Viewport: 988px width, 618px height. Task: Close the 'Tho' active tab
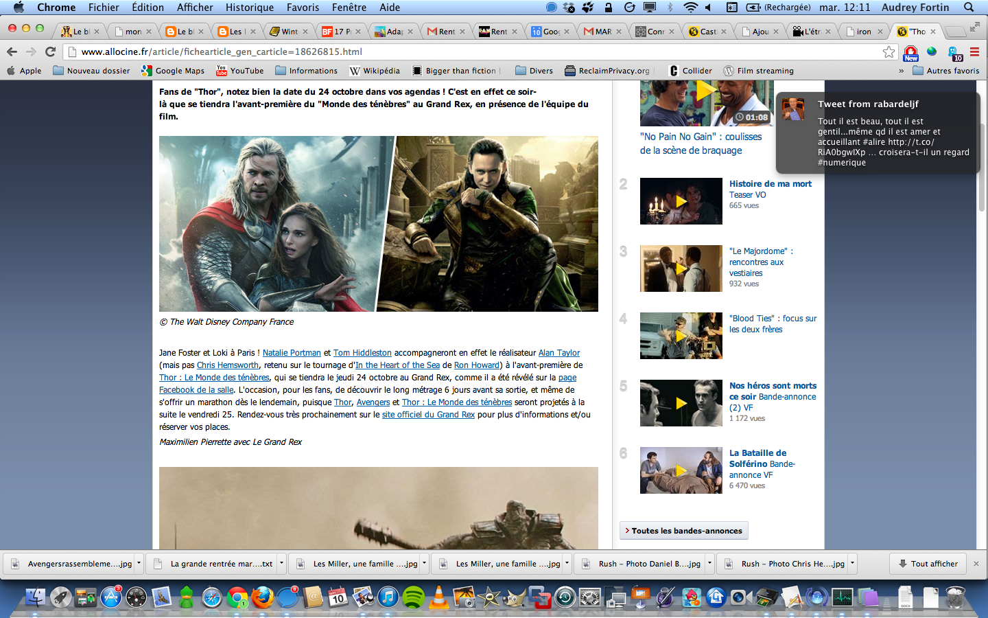coord(933,32)
